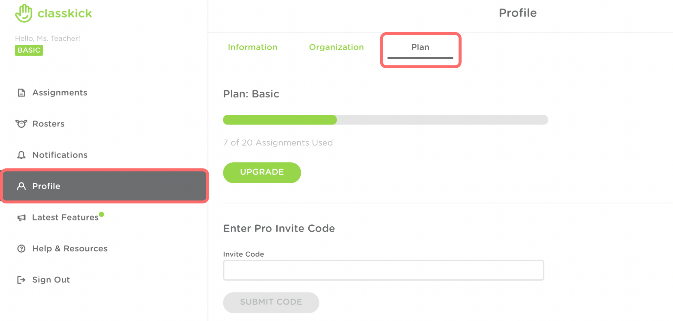Click the green BASIC plan badge
The image size is (673, 321).
point(29,50)
